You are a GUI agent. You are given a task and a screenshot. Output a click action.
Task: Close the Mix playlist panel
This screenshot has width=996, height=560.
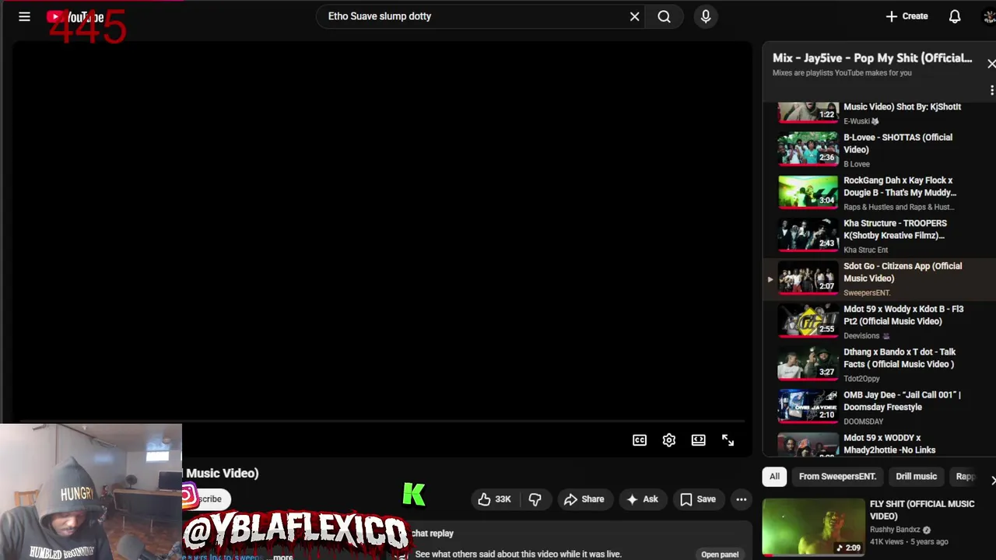[991, 64]
